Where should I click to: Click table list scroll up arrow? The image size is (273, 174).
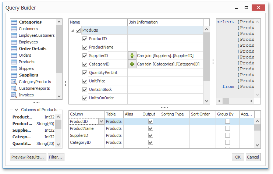coord(59,22)
